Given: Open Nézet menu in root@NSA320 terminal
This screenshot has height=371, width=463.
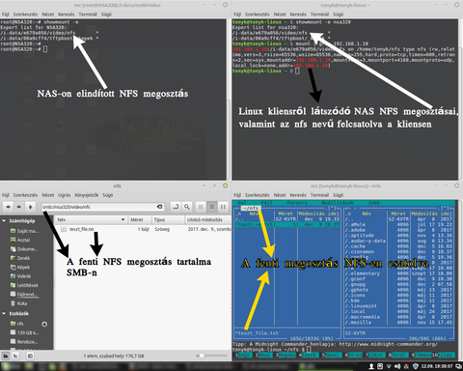Looking at the screenshot, I should [x=48, y=14].
